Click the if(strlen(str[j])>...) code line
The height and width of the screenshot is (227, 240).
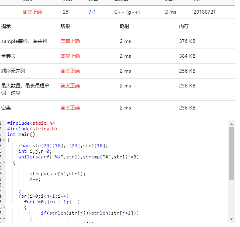90,213
